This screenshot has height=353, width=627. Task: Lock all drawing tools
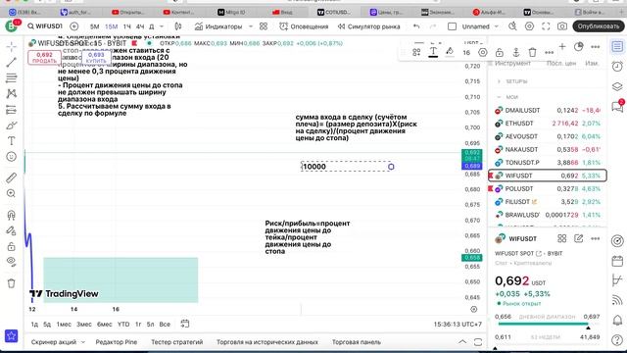[x=11, y=246]
